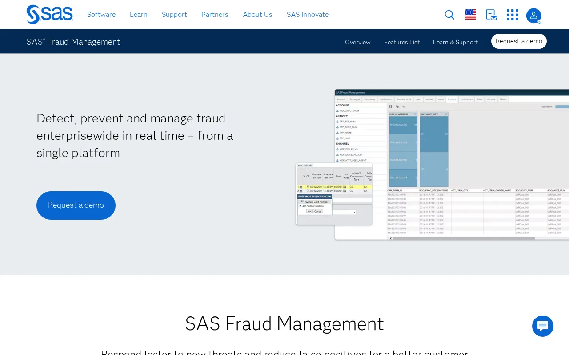Image resolution: width=569 pixels, height=355 pixels.
Task: Open the Partners menu
Action: pyautogui.click(x=215, y=15)
